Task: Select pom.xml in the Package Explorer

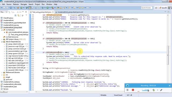Action: [9, 79]
